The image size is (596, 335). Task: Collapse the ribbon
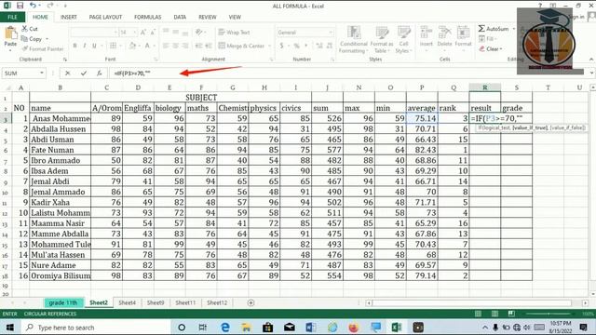click(x=591, y=60)
